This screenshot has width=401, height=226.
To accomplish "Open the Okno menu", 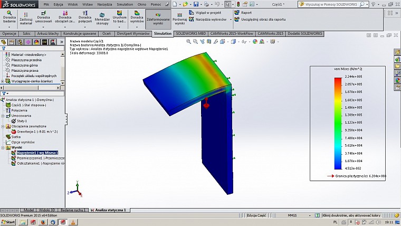I will 142,4.
